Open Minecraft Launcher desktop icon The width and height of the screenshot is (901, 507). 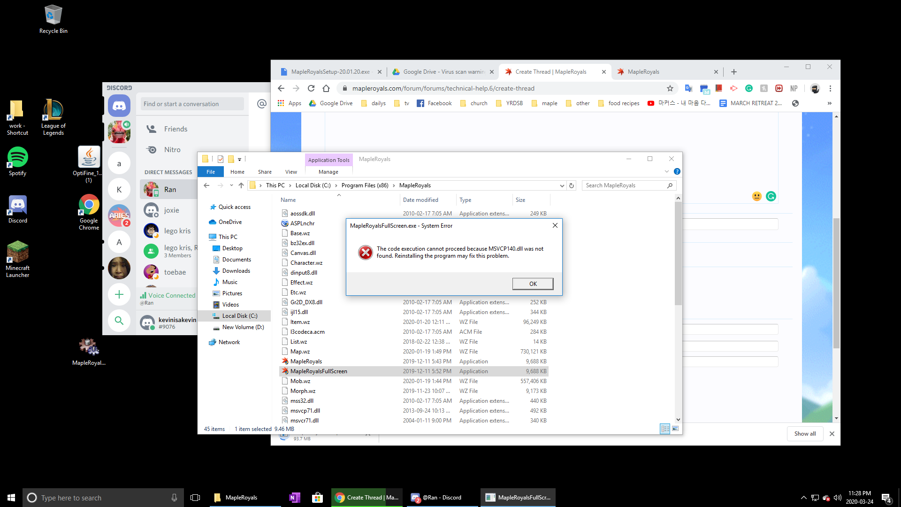coord(17,259)
